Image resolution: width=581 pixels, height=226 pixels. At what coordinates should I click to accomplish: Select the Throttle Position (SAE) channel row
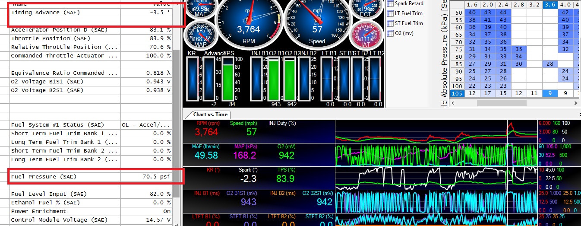point(91,38)
